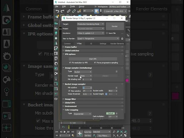
Task: Switch to the Render Elements tab
Action: (x=117, y=43)
